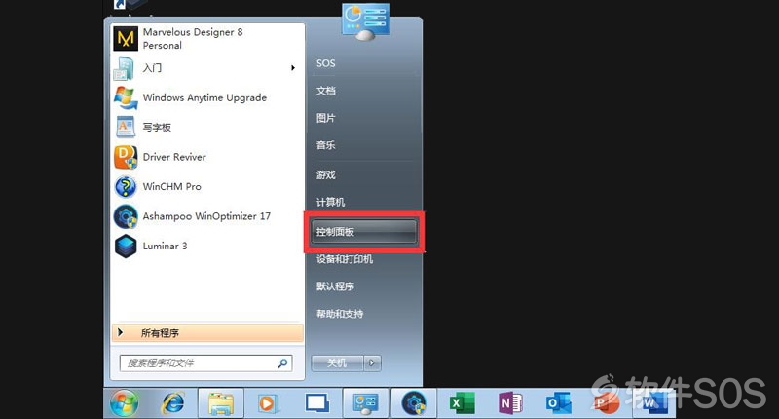Click the user picture icon atop Start menu

[366, 21]
